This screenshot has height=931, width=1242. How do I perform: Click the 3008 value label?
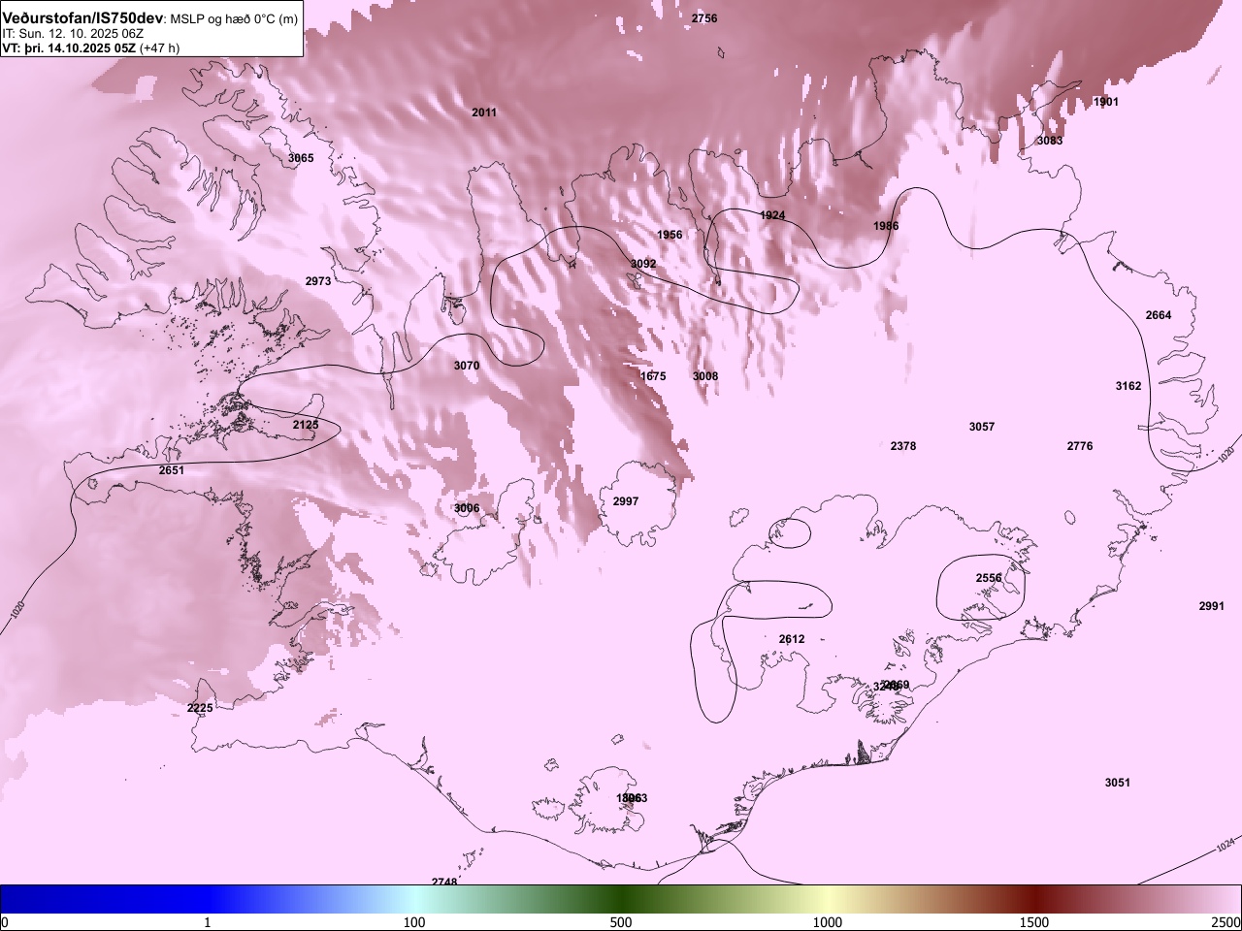705,376
